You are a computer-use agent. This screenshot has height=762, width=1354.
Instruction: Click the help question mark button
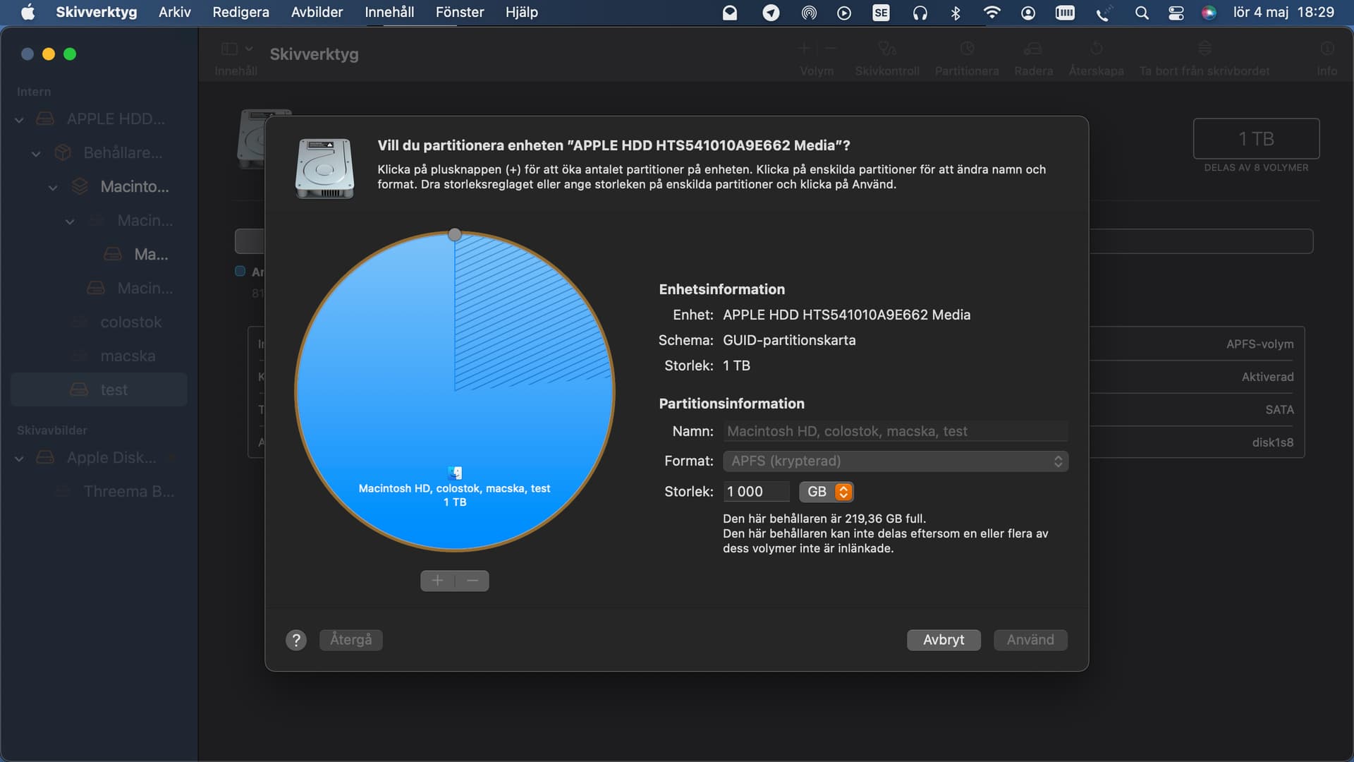coord(296,640)
